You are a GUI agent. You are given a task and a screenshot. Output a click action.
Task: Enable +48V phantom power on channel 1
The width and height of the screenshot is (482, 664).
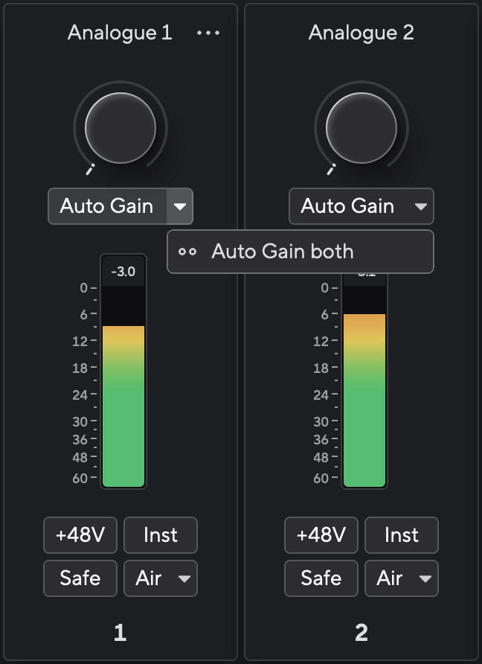click(80, 535)
